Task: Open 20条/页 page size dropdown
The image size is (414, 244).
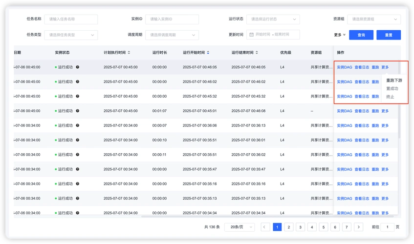Action: [240, 227]
